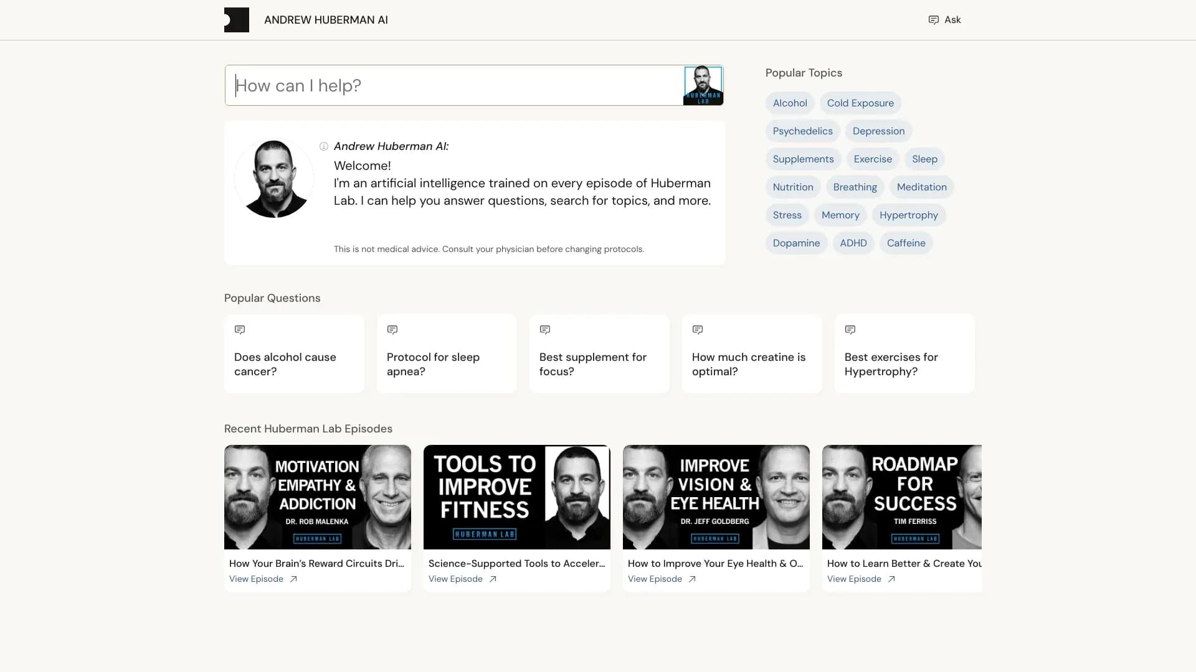The width and height of the screenshot is (1196, 672).
Task: Open Motivation Empathy & Addiction episode thumbnail
Action: point(318,497)
